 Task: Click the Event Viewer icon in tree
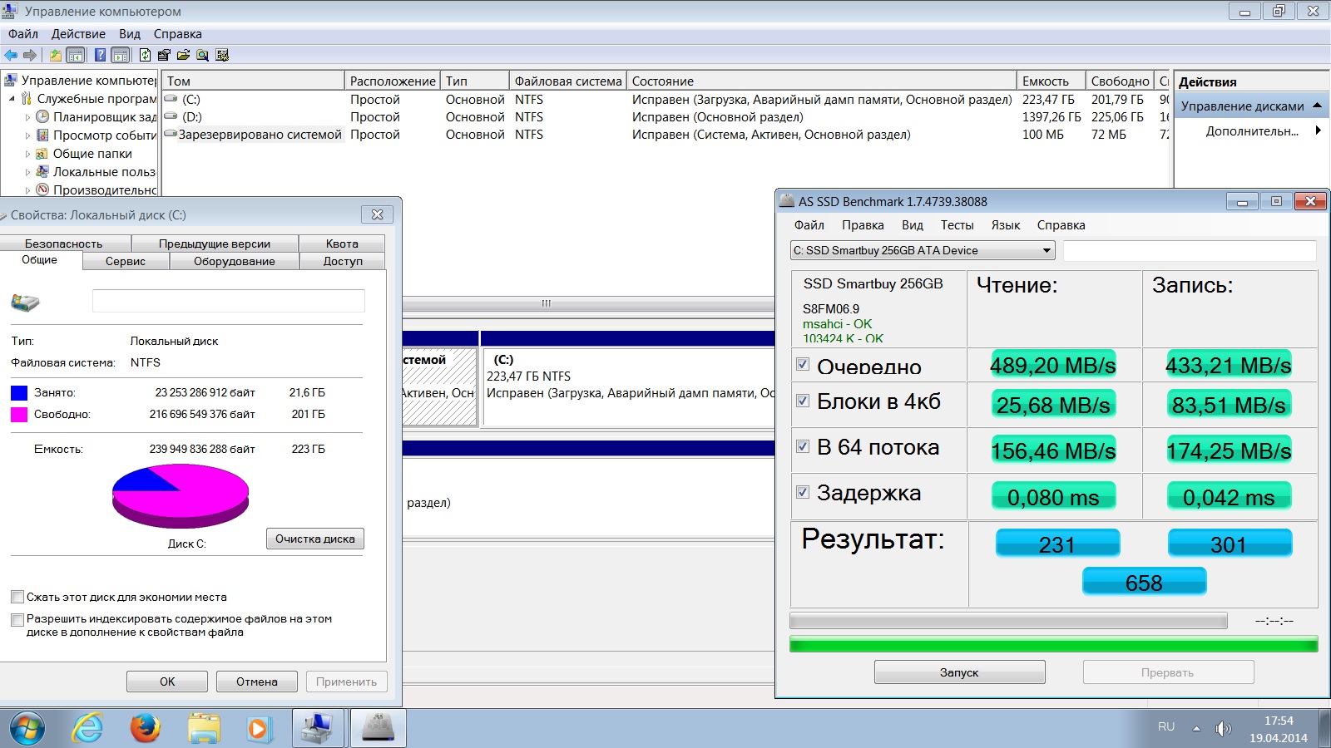pyautogui.click(x=42, y=135)
